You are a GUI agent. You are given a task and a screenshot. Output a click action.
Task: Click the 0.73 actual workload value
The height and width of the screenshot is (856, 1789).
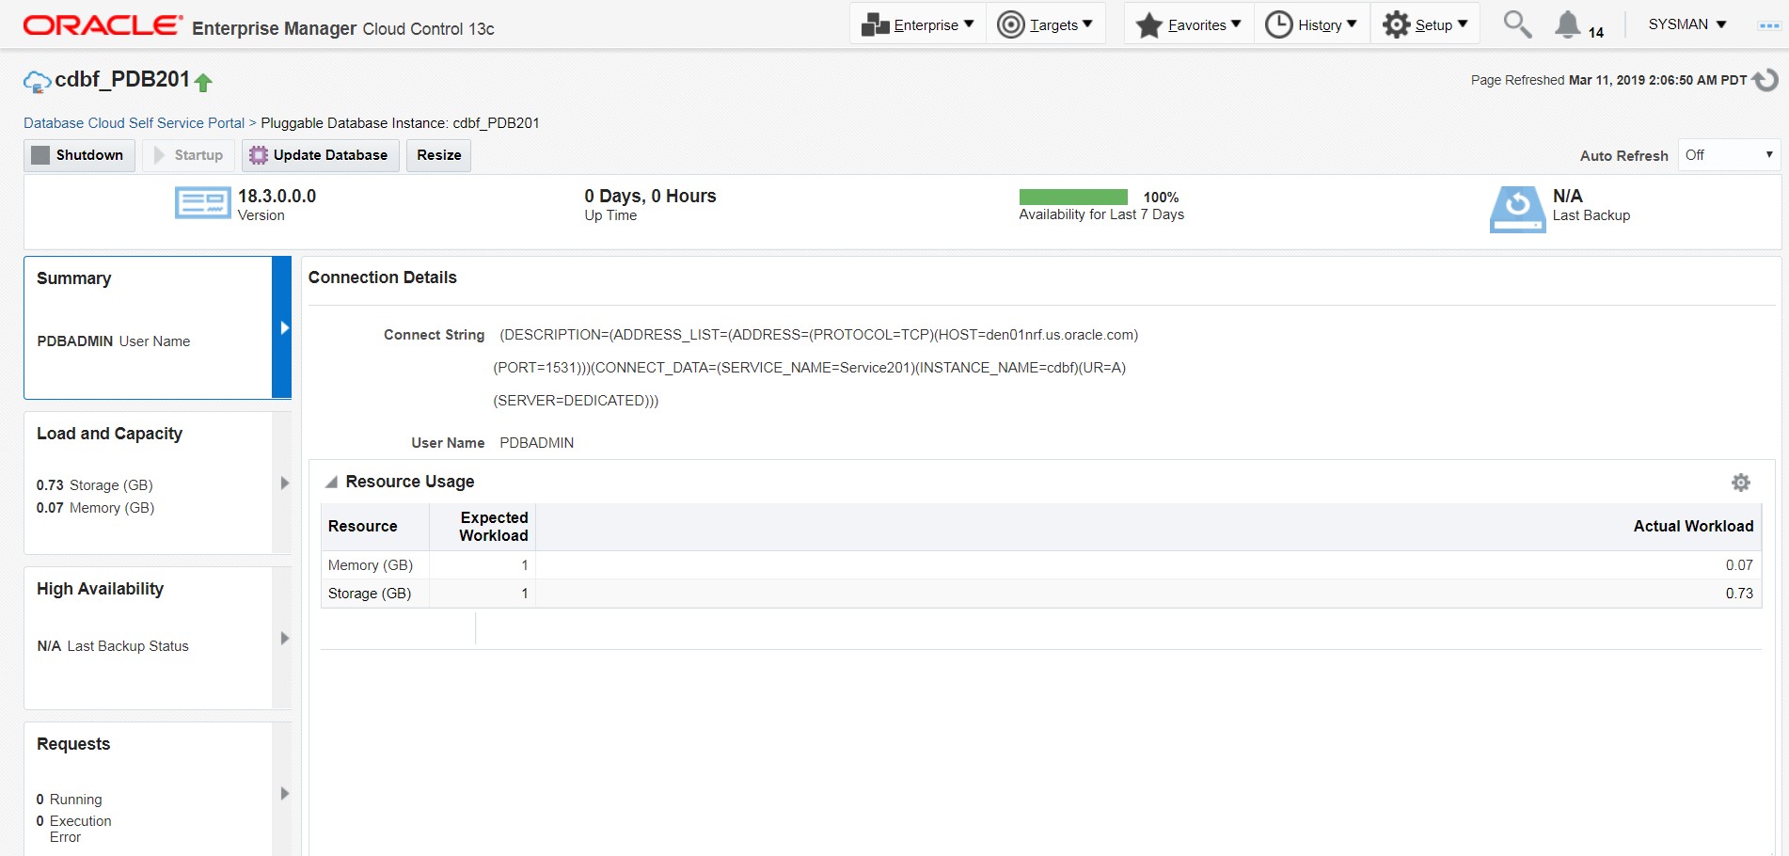click(x=1739, y=594)
